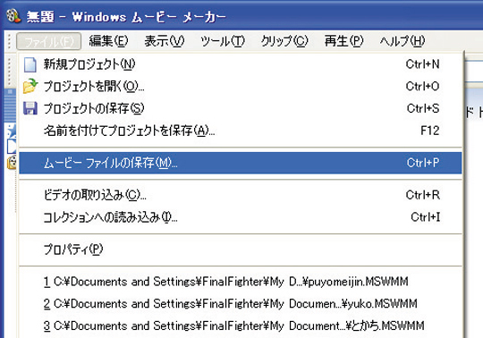Open the ツール(T) menu
The height and width of the screenshot is (338, 483).
pos(223,41)
